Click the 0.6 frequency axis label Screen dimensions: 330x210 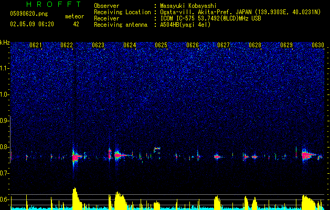[5, 199]
